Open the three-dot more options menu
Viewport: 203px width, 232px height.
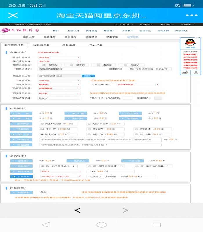click(x=191, y=15)
